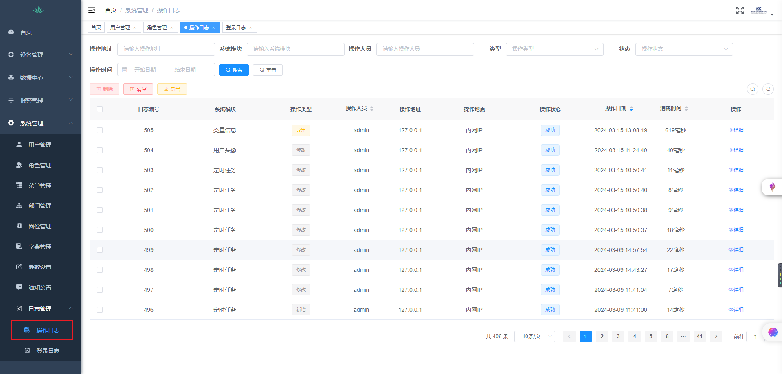Select checkbox for log 502

tap(100, 190)
